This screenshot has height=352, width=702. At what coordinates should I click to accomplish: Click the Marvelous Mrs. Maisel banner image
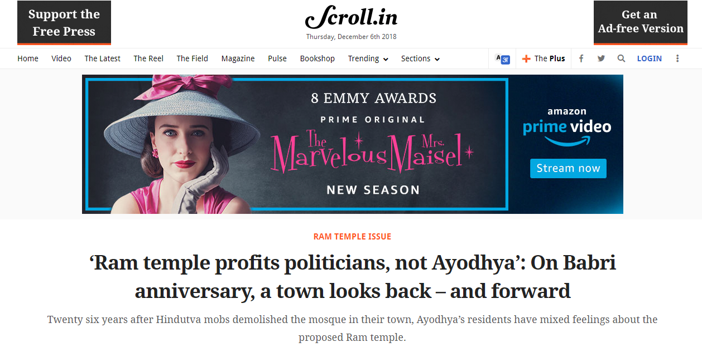tap(296, 144)
